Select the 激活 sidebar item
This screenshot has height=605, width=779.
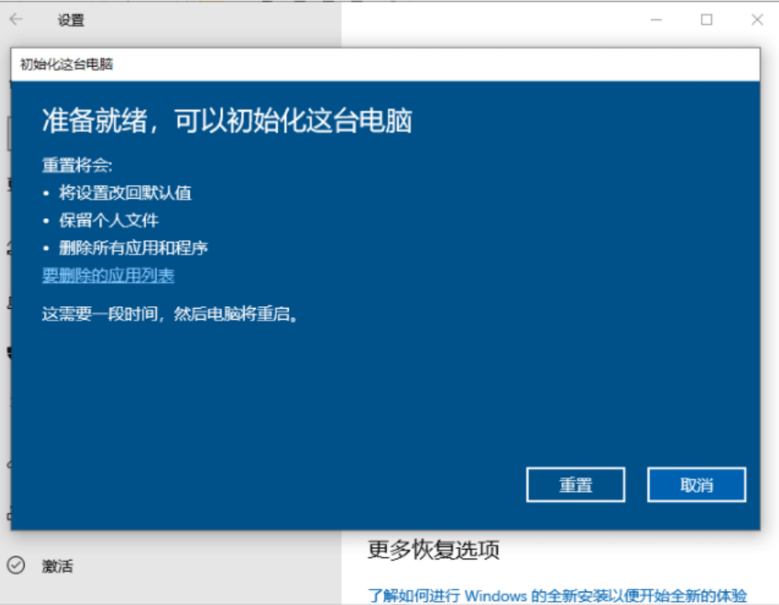57,566
